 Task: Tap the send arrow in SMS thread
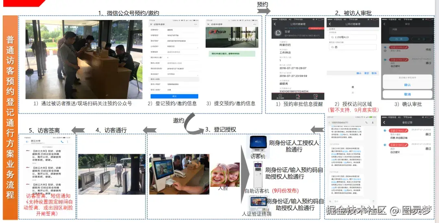point(373,201)
